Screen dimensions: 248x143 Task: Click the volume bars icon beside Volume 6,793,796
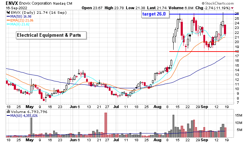click(8, 112)
